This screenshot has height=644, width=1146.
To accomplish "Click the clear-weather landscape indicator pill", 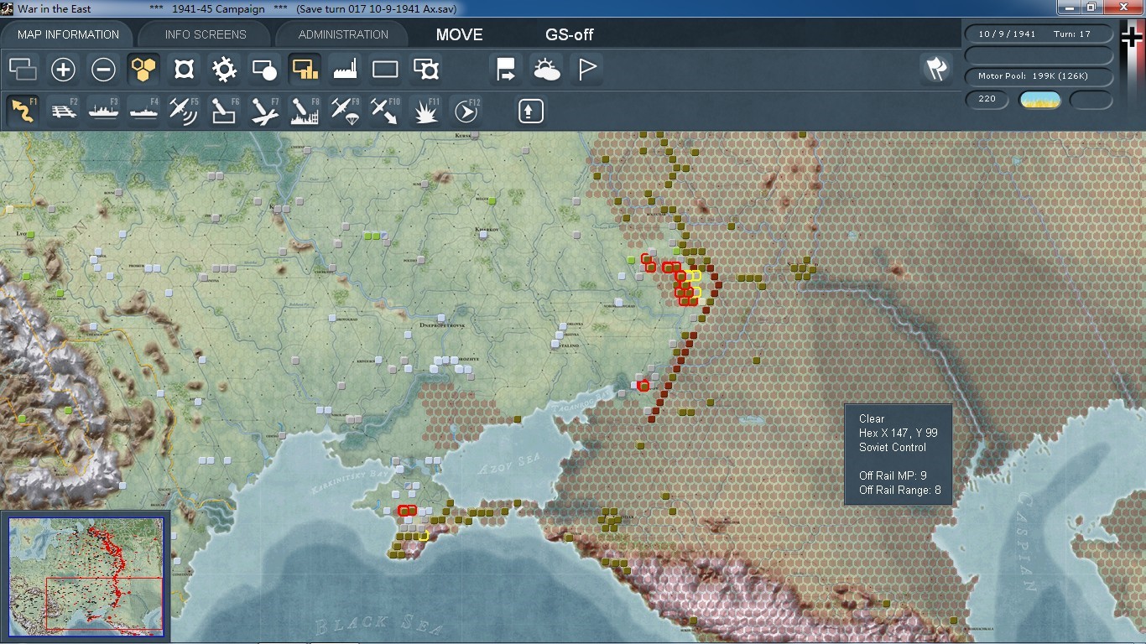I will pos(1039,100).
